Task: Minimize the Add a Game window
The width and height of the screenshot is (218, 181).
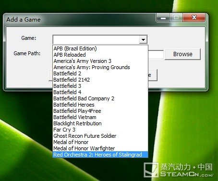Action: point(163,17)
